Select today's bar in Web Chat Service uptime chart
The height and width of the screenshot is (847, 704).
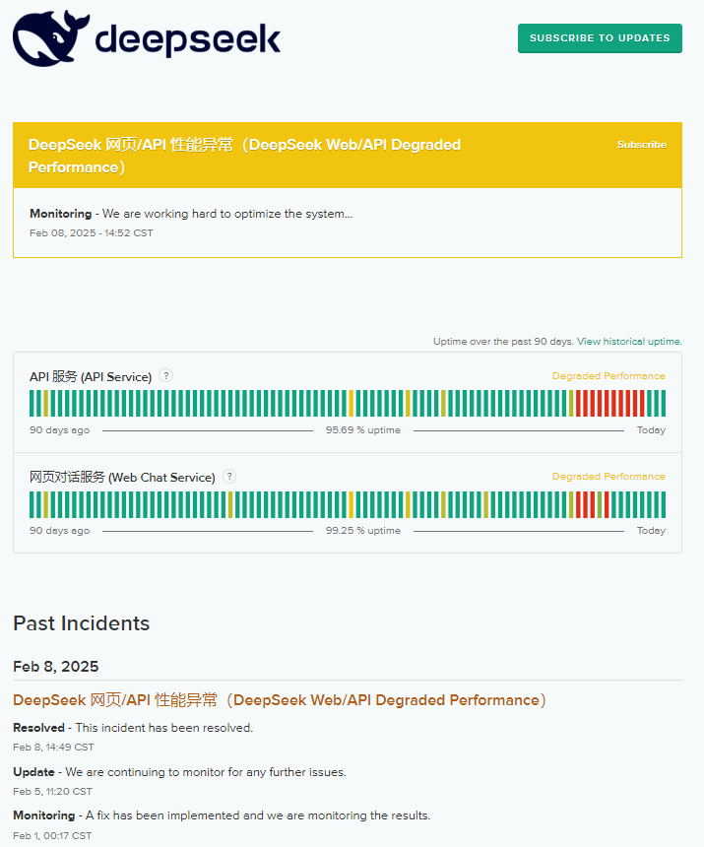tap(663, 504)
